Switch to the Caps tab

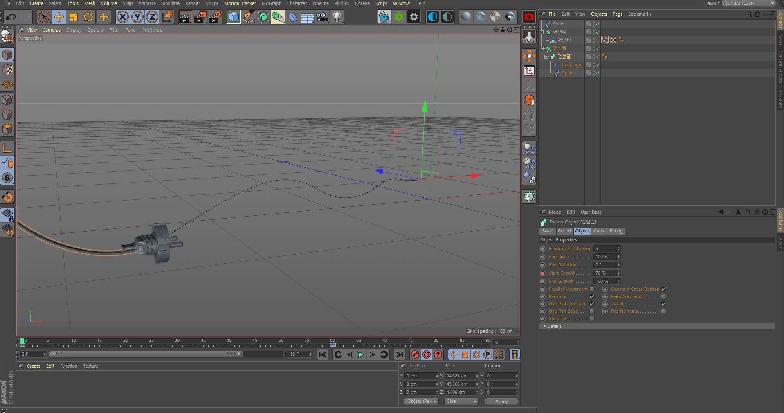pyautogui.click(x=599, y=231)
